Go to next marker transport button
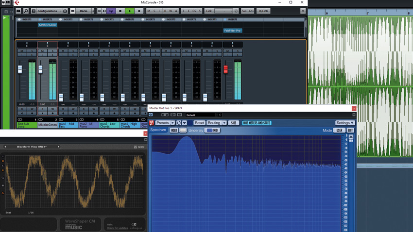The width and height of the screenshot is (413, 232). [104, 11]
